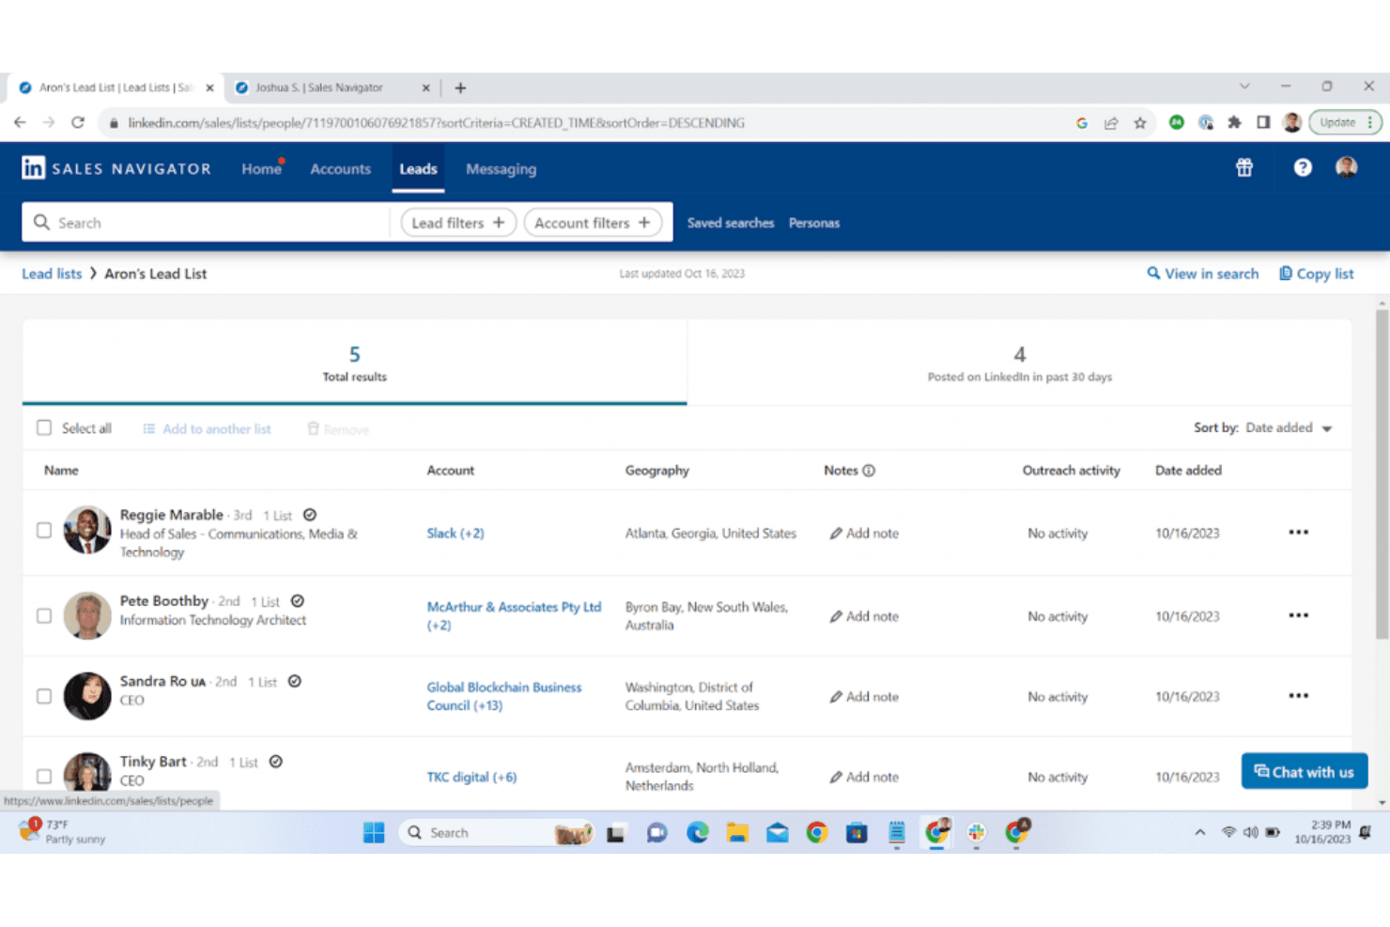Click the search magnifier icon in search box
Screen dimensions: 1390x927
41,223
